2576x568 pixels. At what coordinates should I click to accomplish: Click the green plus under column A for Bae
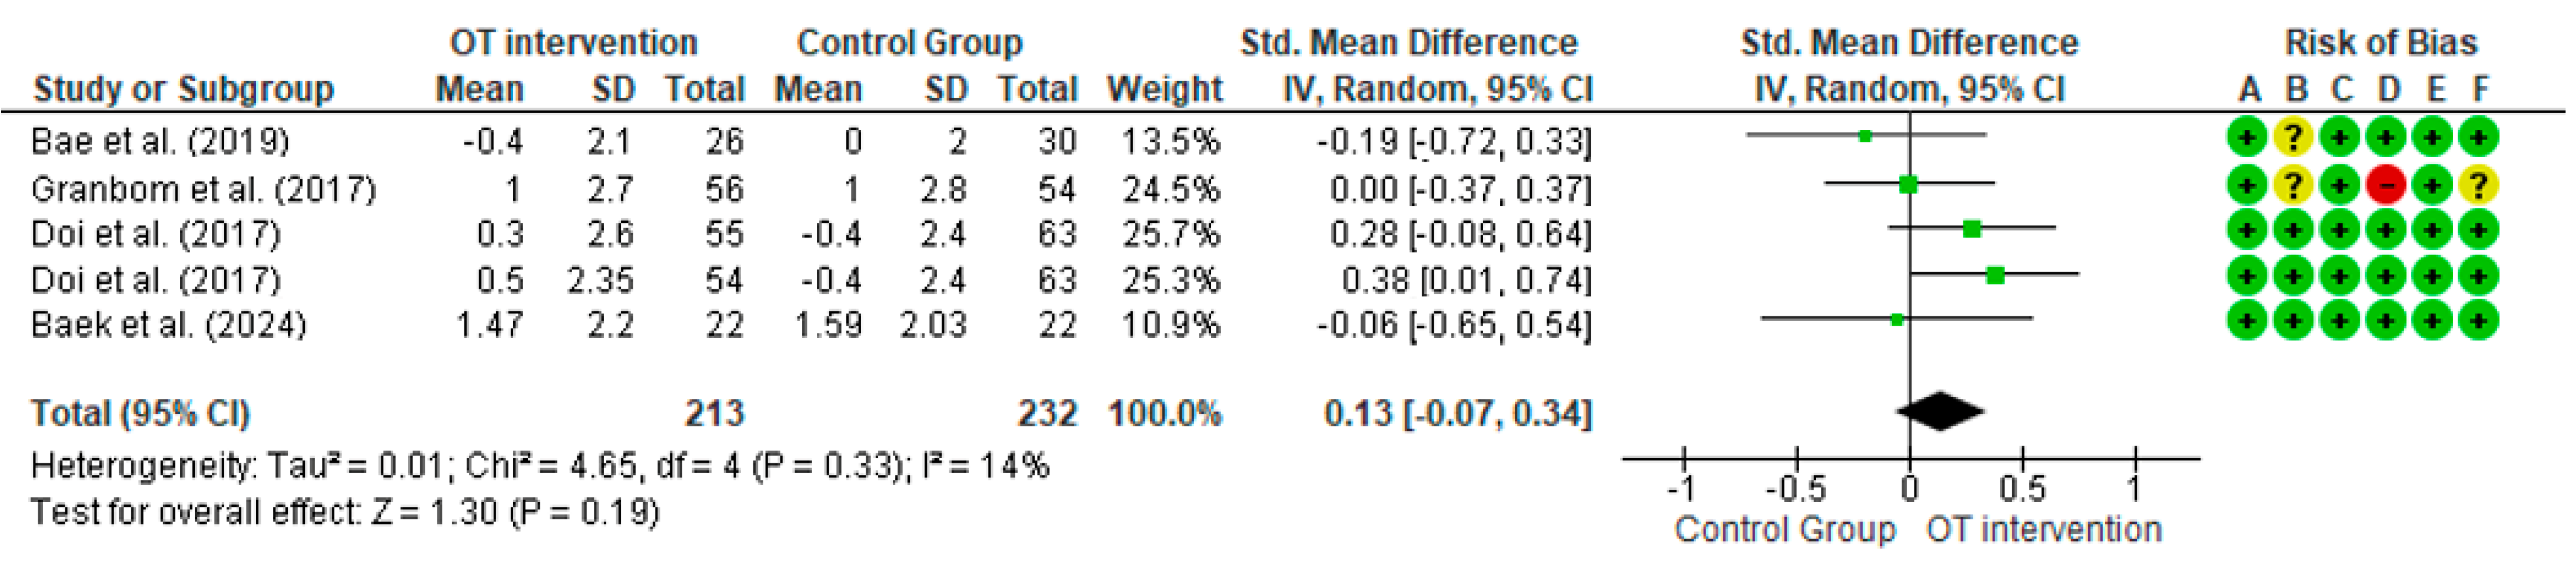point(2247,138)
